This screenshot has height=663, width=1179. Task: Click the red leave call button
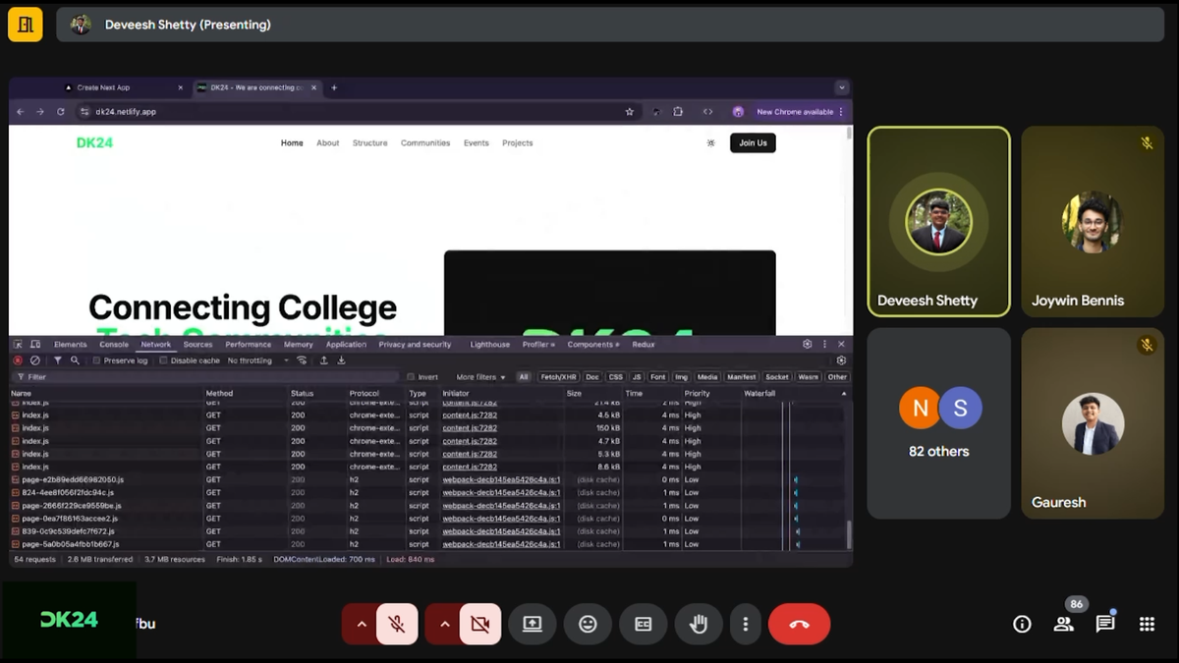tap(799, 624)
